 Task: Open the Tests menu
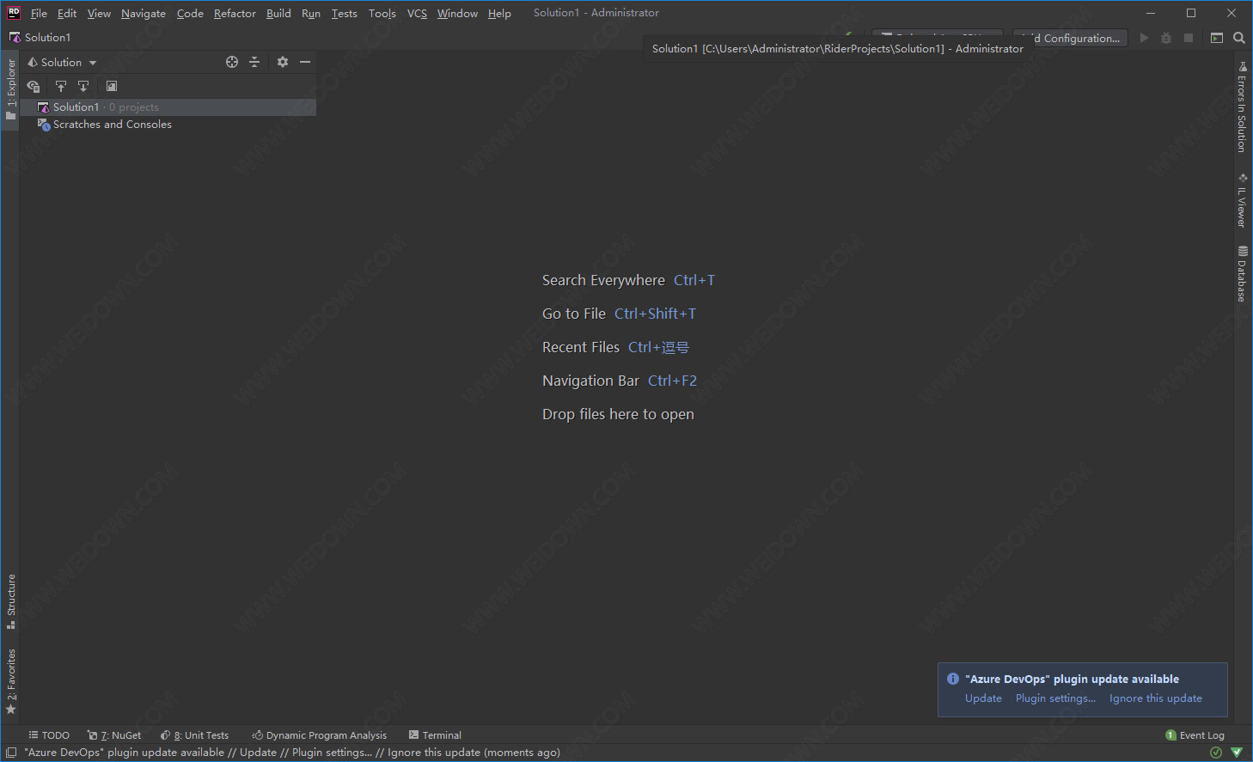pyautogui.click(x=344, y=13)
